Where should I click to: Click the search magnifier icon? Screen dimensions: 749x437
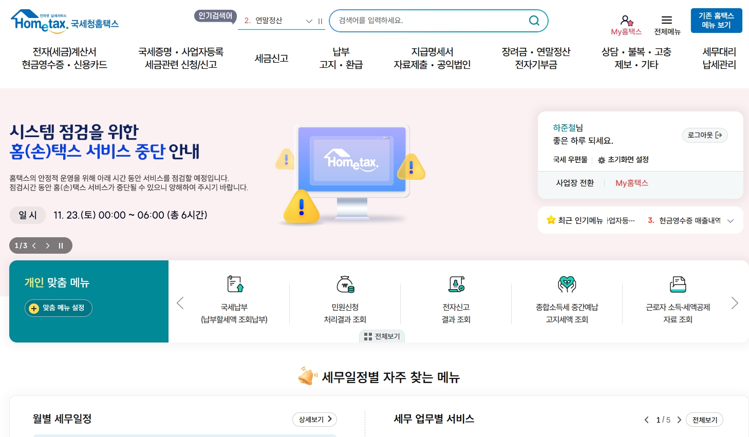tap(534, 21)
